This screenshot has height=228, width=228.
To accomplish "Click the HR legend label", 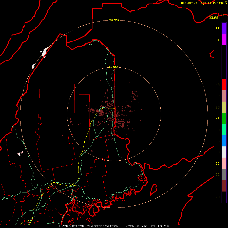I will (x=217, y=119).
